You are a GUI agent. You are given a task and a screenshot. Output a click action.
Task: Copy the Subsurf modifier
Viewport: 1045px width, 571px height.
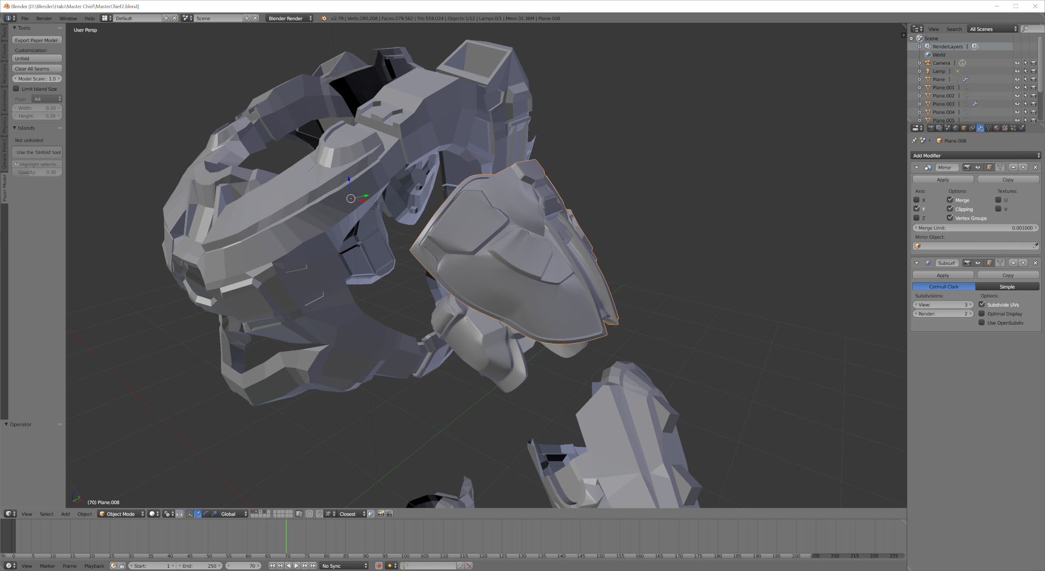1008,276
